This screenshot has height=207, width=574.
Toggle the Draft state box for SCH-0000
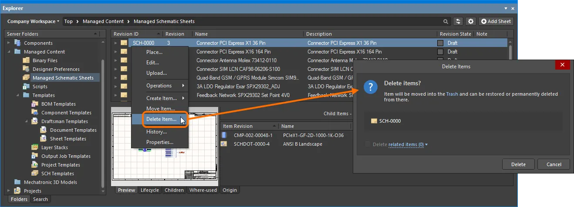click(440, 43)
